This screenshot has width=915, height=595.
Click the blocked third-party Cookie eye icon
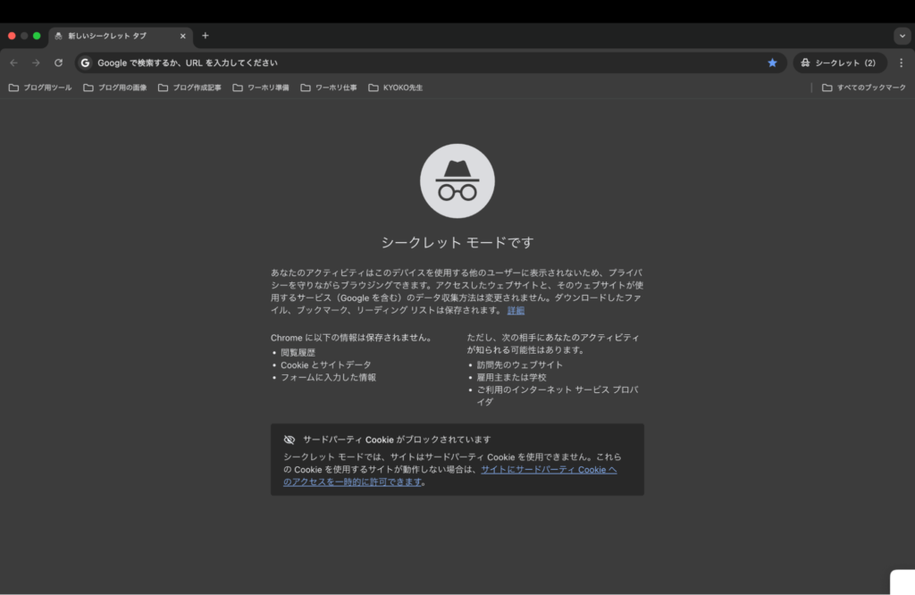[x=289, y=439]
